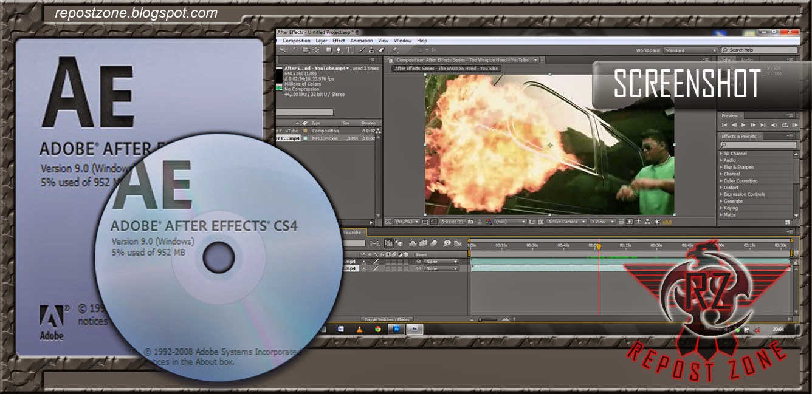Image resolution: width=812 pixels, height=394 pixels.
Task: Click Play in the Preview panel
Action: pos(743,125)
